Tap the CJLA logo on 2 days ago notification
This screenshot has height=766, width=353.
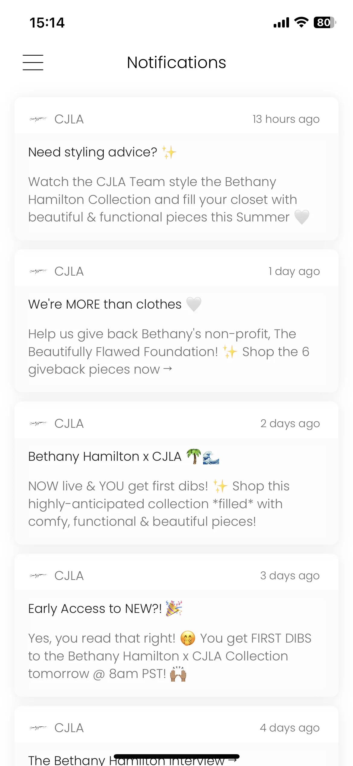coord(38,424)
